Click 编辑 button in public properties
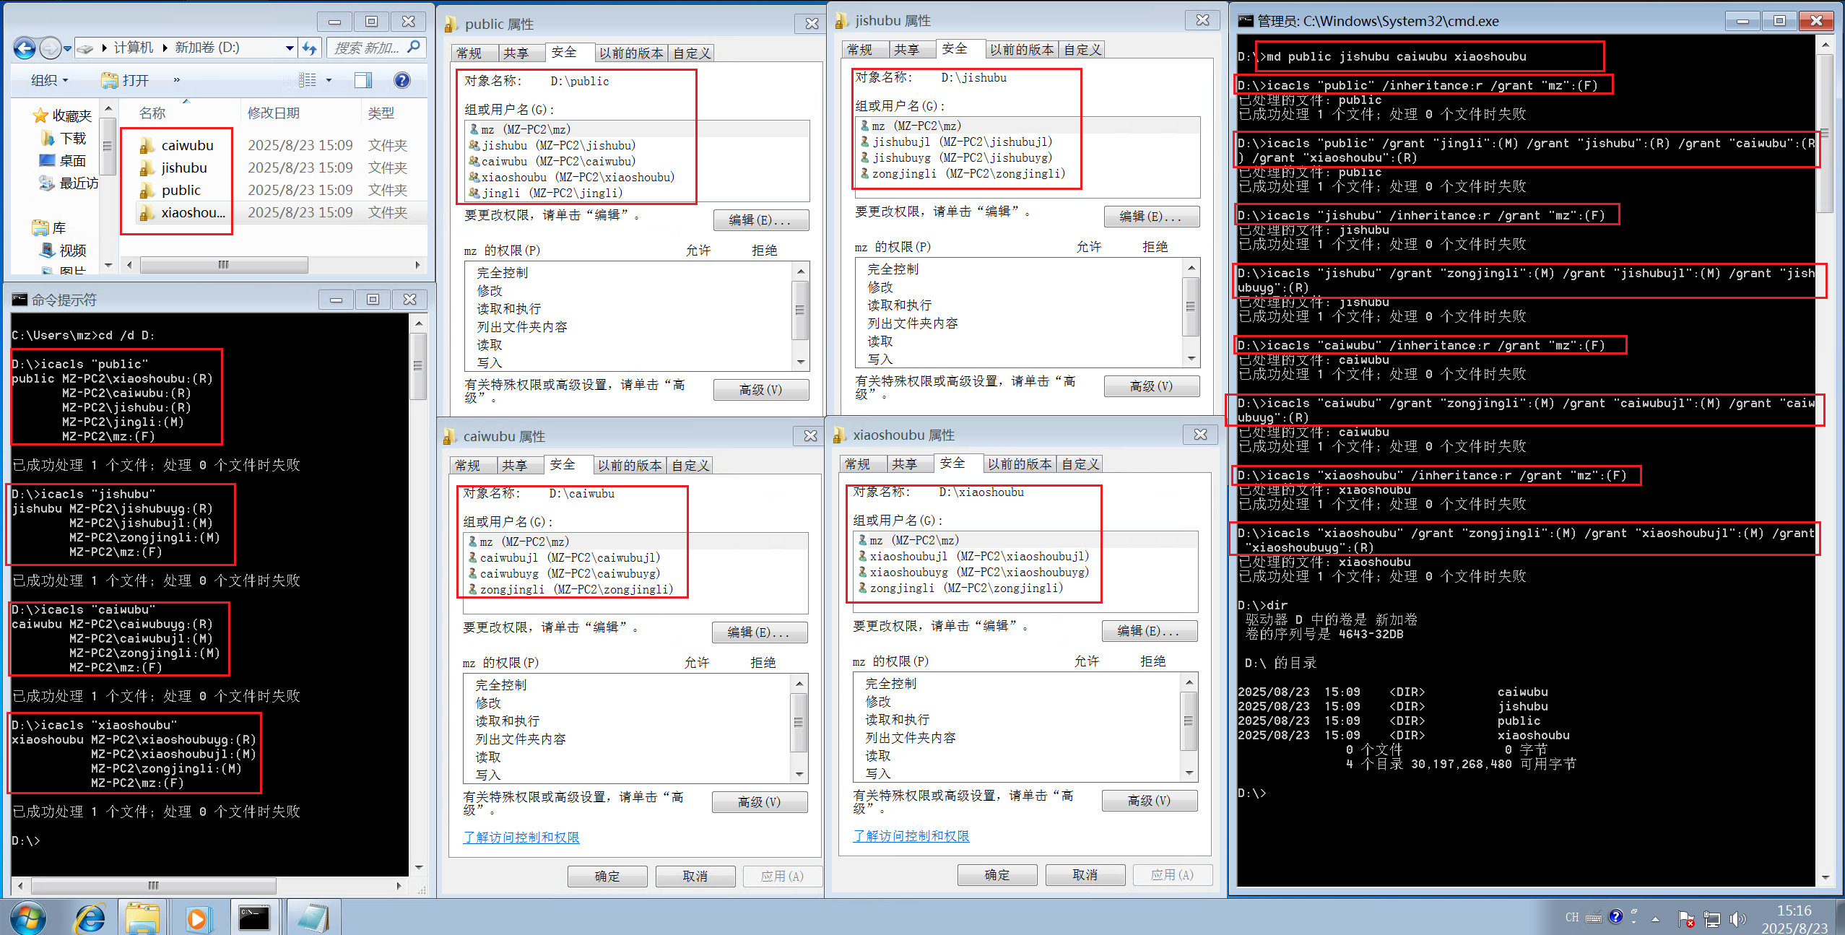Screen dimensions: 1845x935 760,220
